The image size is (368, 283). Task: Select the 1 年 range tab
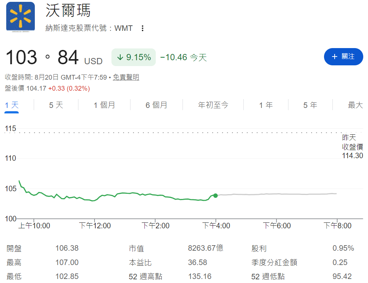(x=266, y=105)
